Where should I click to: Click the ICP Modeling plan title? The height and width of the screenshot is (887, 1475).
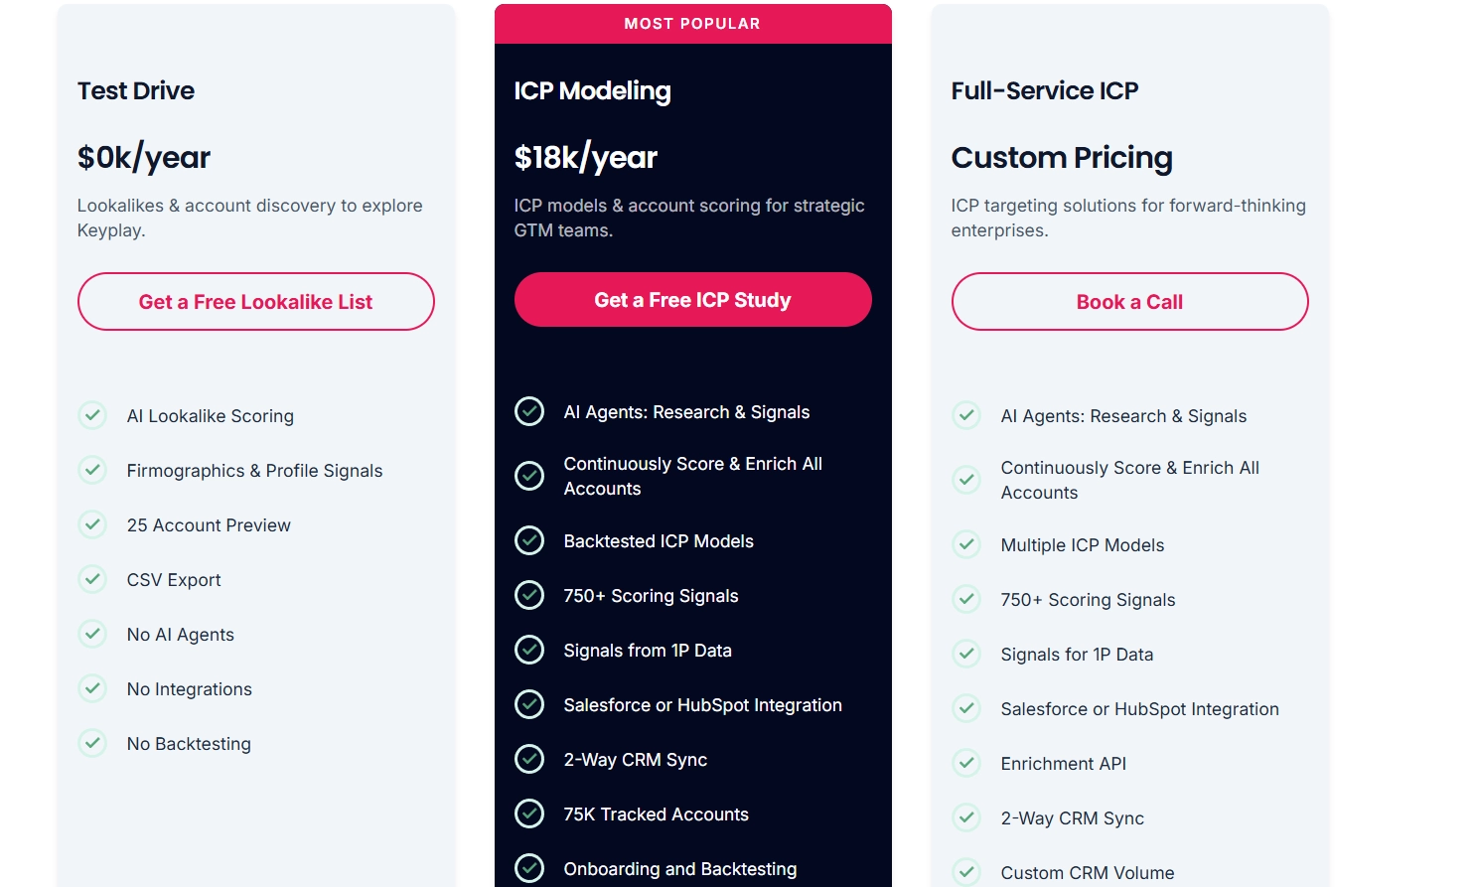(593, 90)
